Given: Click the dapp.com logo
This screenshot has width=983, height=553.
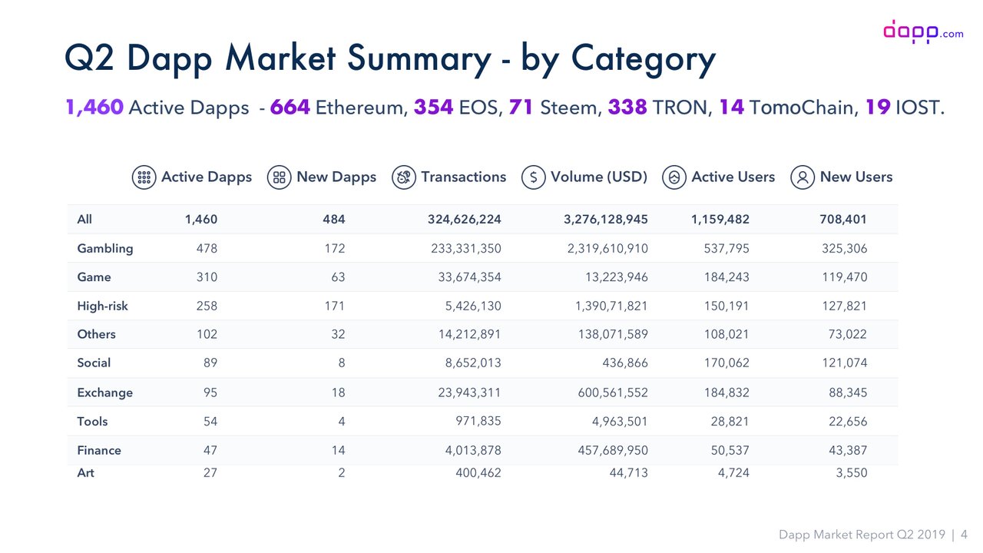Looking at the screenshot, I should pos(922,31).
